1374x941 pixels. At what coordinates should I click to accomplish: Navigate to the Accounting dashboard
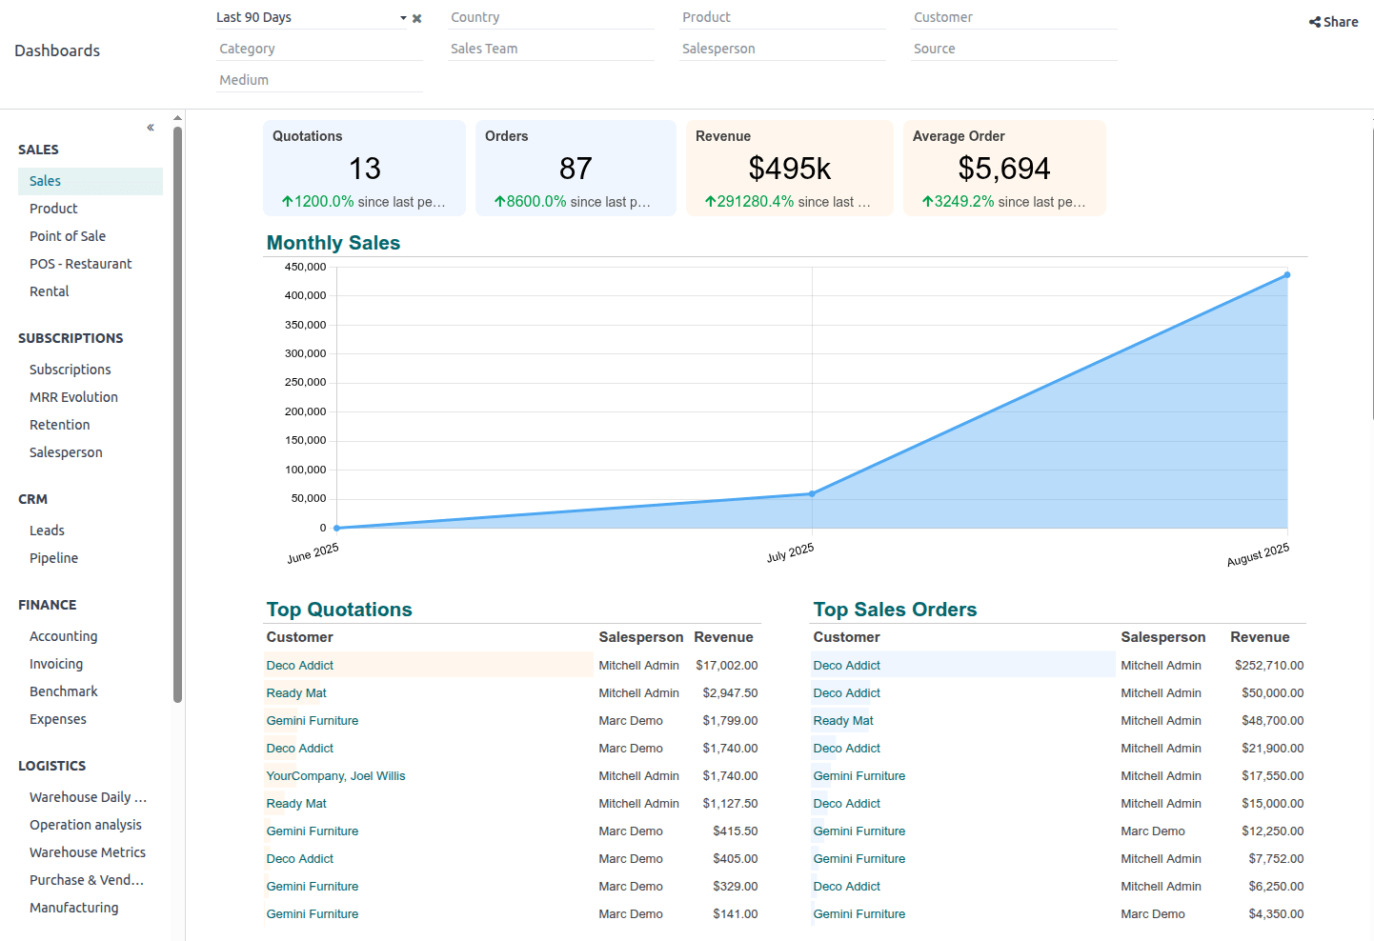click(x=63, y=635)
